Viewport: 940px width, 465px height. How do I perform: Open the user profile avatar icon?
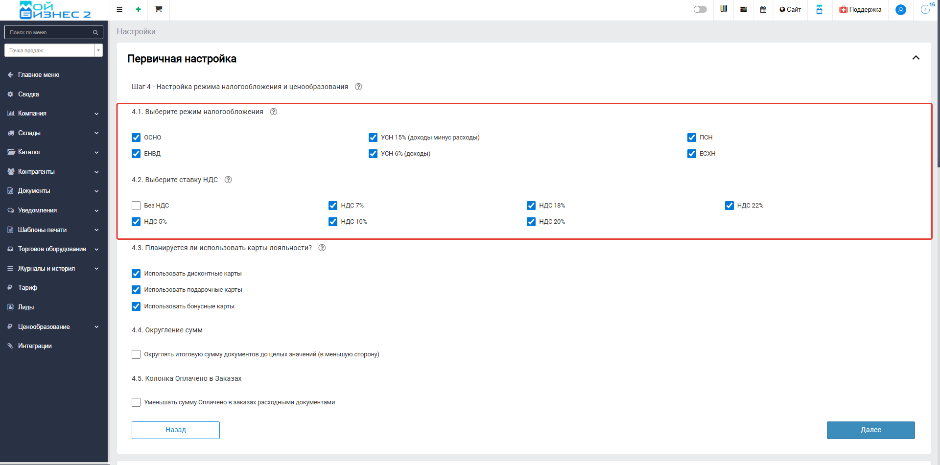point(900,10)
